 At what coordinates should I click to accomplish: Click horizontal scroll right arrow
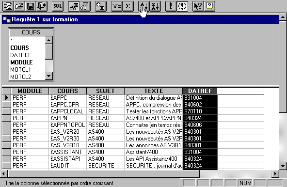275,173
